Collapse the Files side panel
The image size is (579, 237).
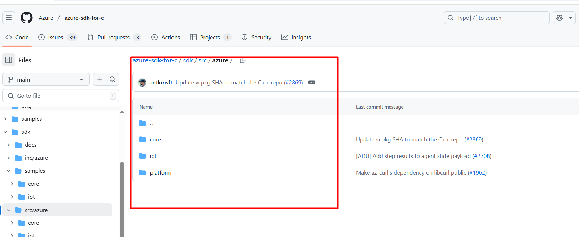(9, 60)
